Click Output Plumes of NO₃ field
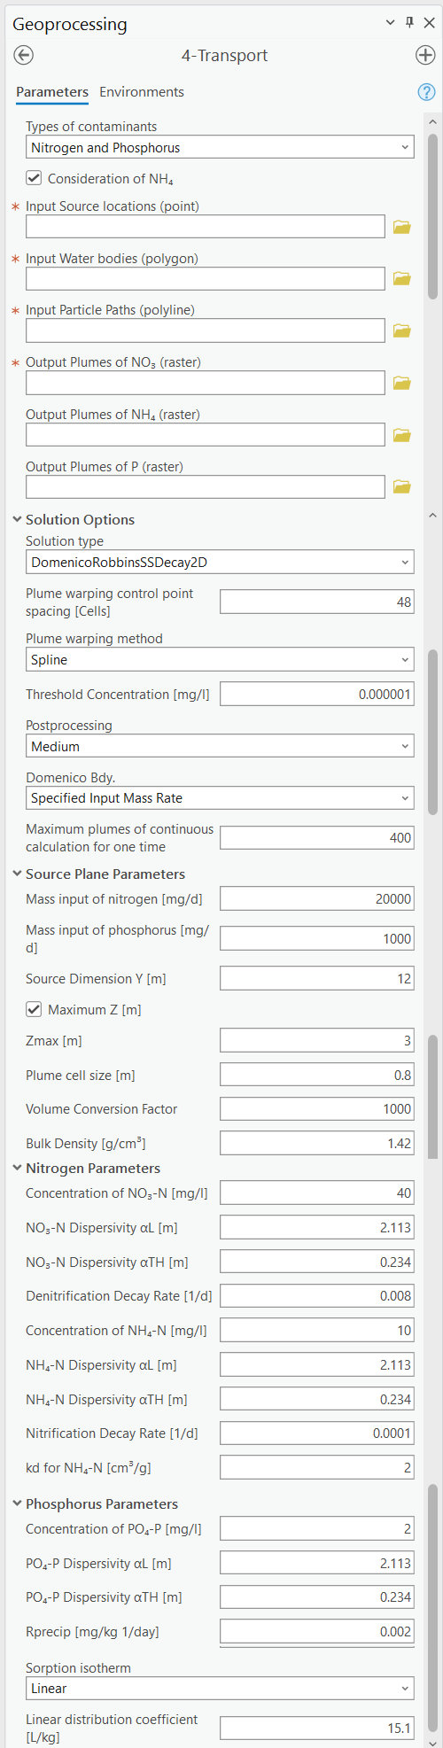443x1748 pixels. [x=206, y=383]
